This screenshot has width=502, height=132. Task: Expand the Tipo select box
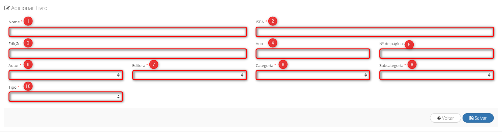(x=66, y=97)
